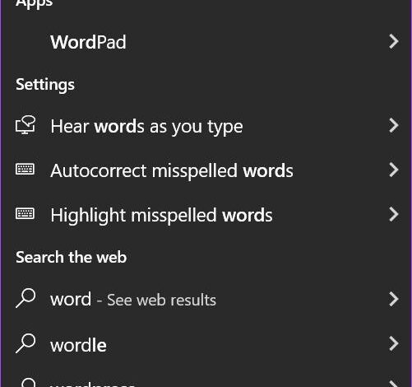Expand the wordle suggestion chevron
Screen dimensions: 412x387
(x=394, y=343)
